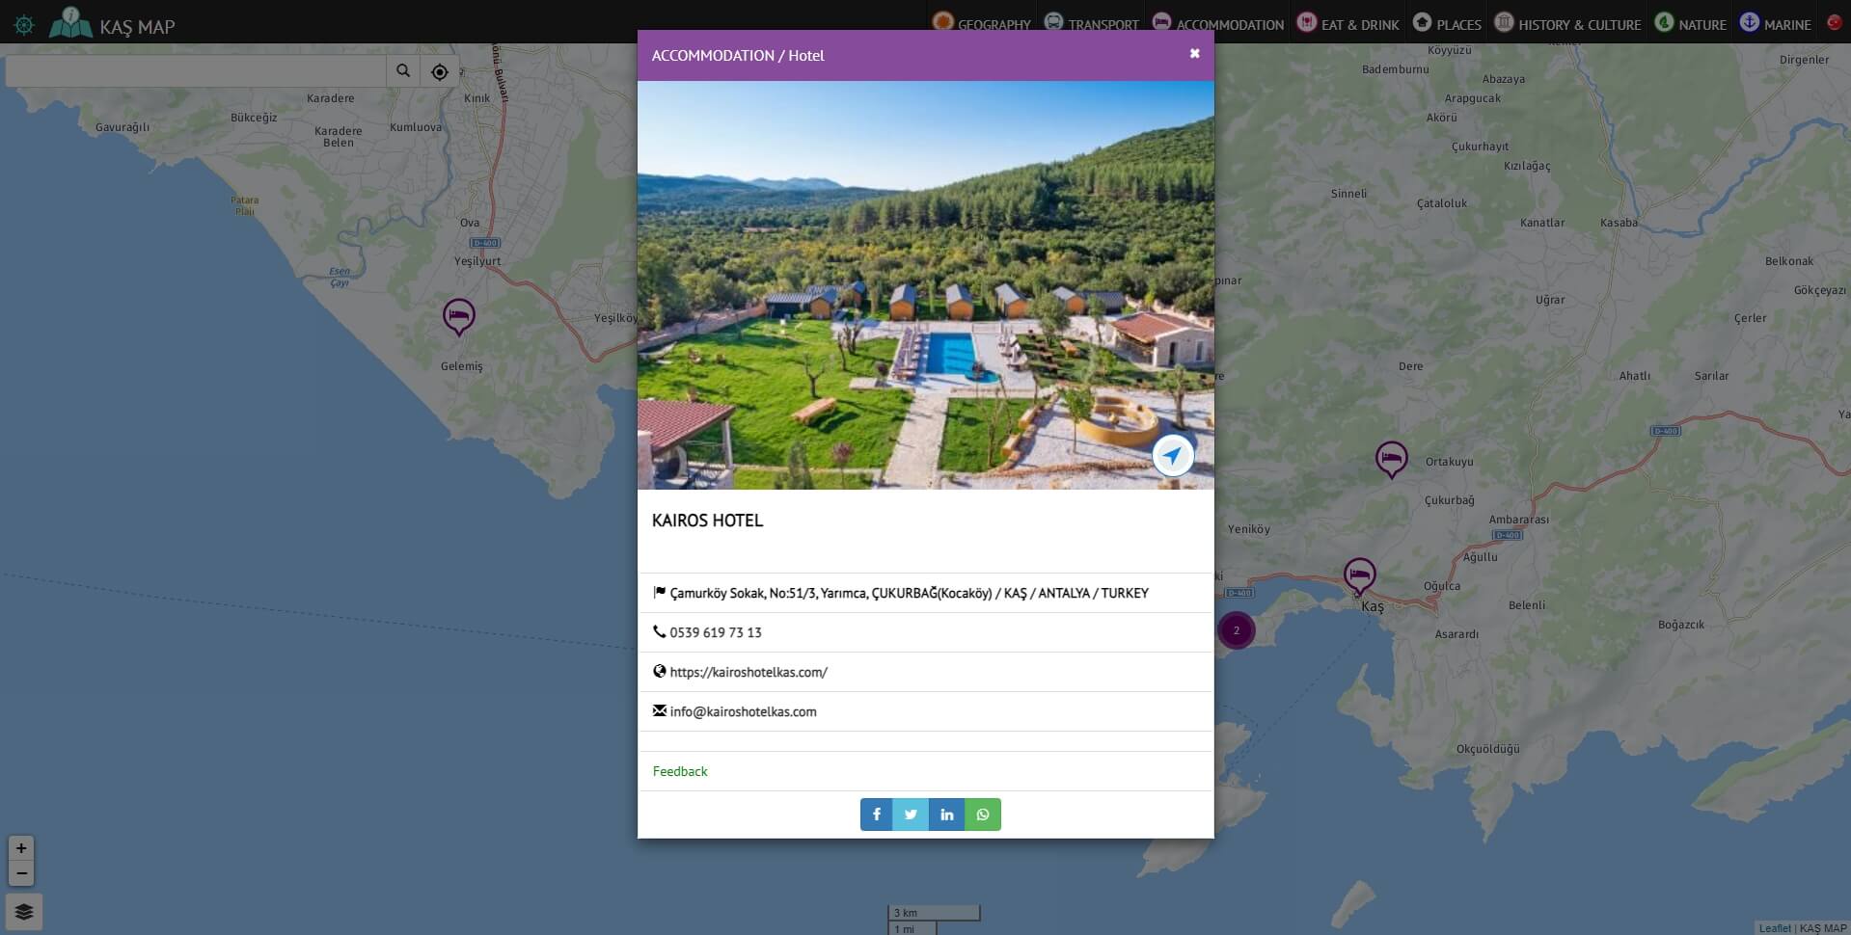Click the hotel marker near Gelemiş
The image size is (1851, 935).
(459, 316)
